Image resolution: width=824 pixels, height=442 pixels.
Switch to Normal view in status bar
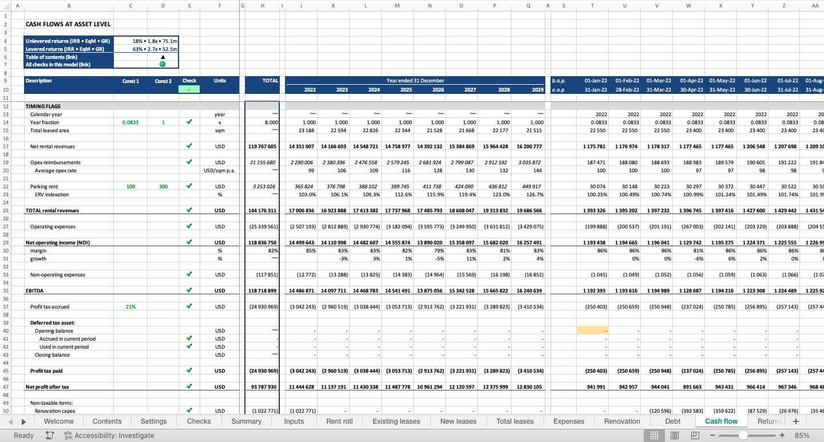click(654, 435)
